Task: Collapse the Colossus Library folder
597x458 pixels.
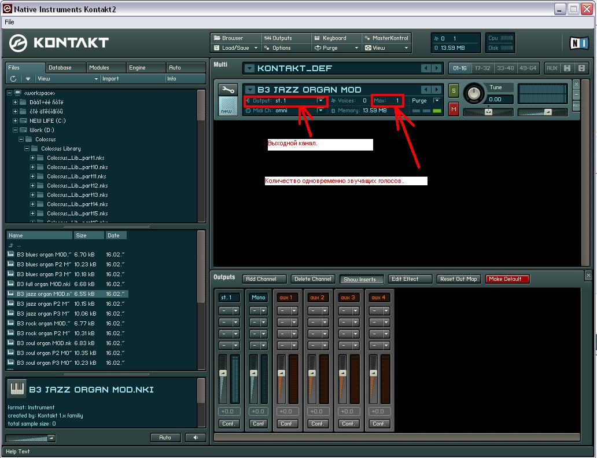Action: (x=27, y=149)
